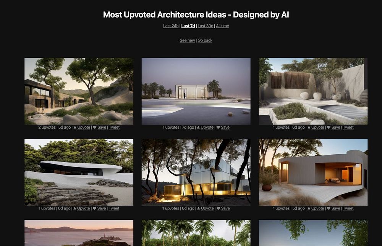Open the glass pavilion with palms thumbnail
This screenshot has width=382, height=246.
click(196, 91)
